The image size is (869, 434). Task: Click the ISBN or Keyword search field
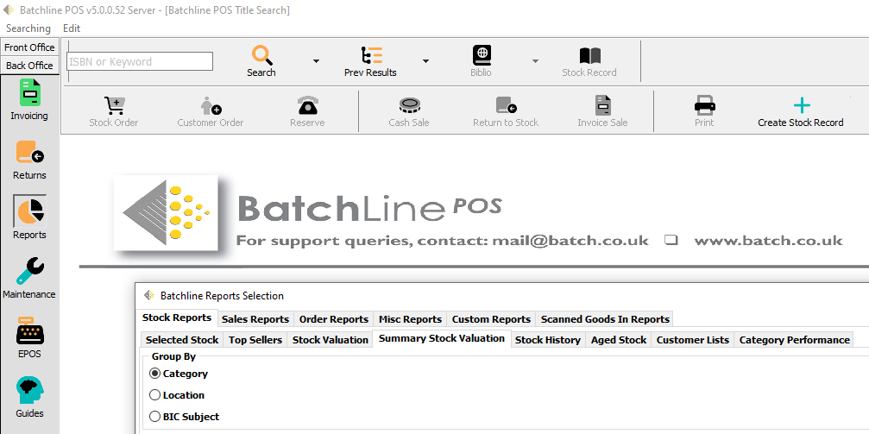coord(140,61)
